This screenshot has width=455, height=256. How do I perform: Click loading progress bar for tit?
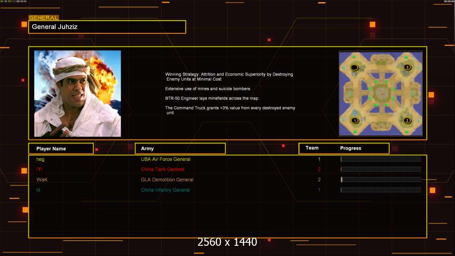pyautogui.click(x=381, y=190)
